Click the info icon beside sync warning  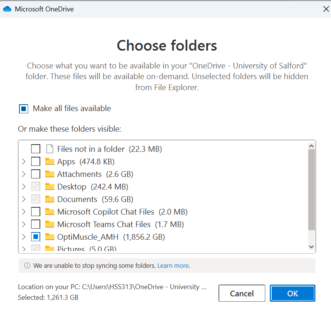click(x=27, y=265)
